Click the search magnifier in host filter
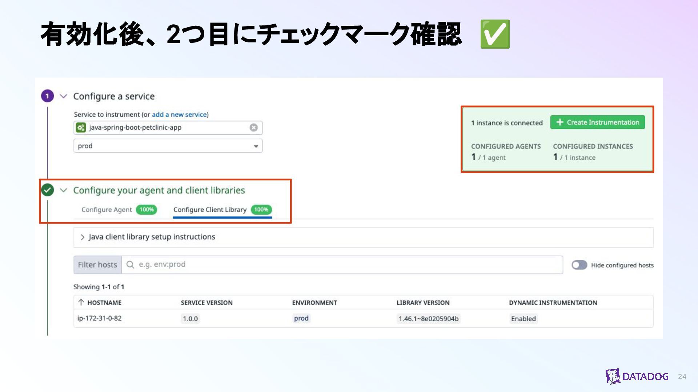This screenshot has width=698, height=392. (130, 265)
